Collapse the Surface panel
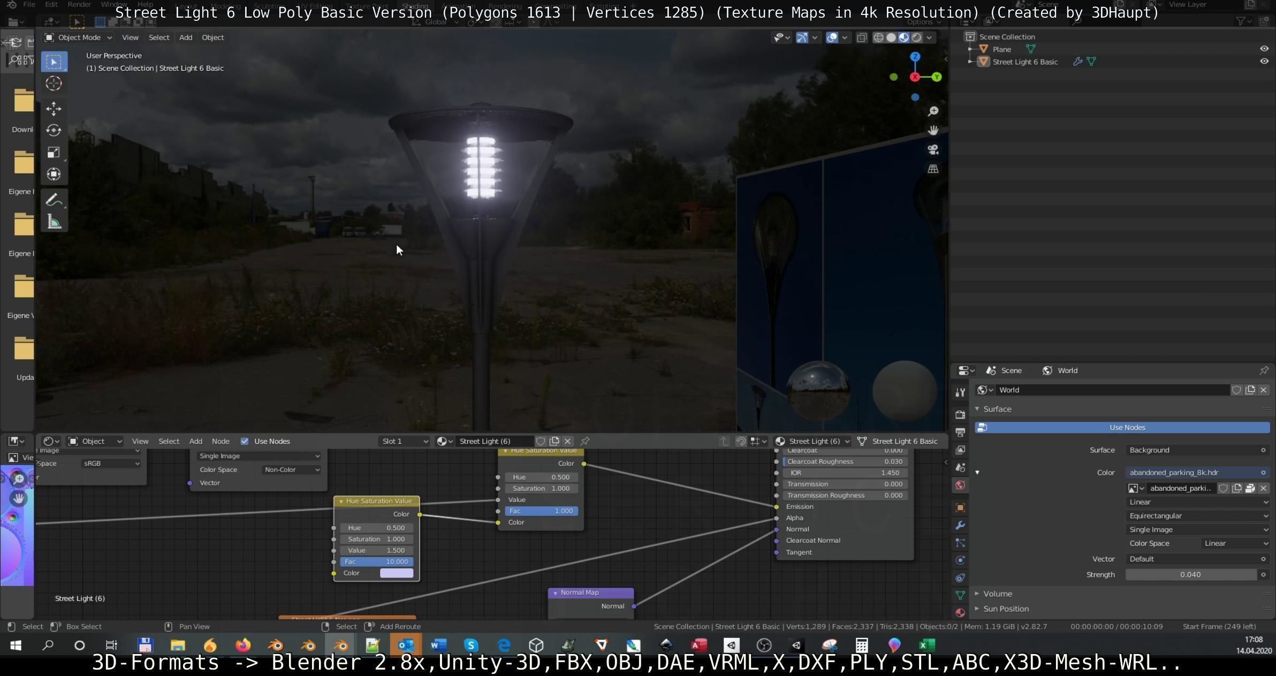The height and width of the screenshot is (676, 1276). pyautogui.click(x=997, y=409)
